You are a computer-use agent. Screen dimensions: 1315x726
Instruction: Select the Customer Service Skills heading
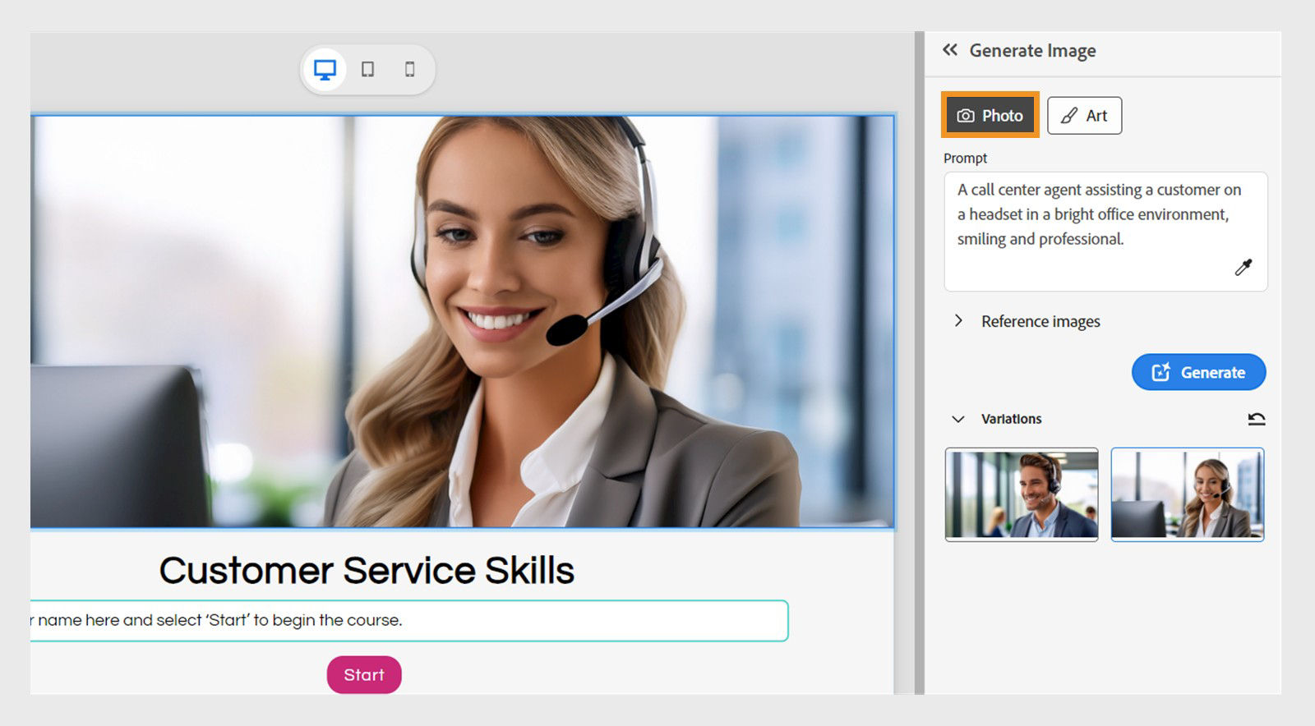(367, 570)
